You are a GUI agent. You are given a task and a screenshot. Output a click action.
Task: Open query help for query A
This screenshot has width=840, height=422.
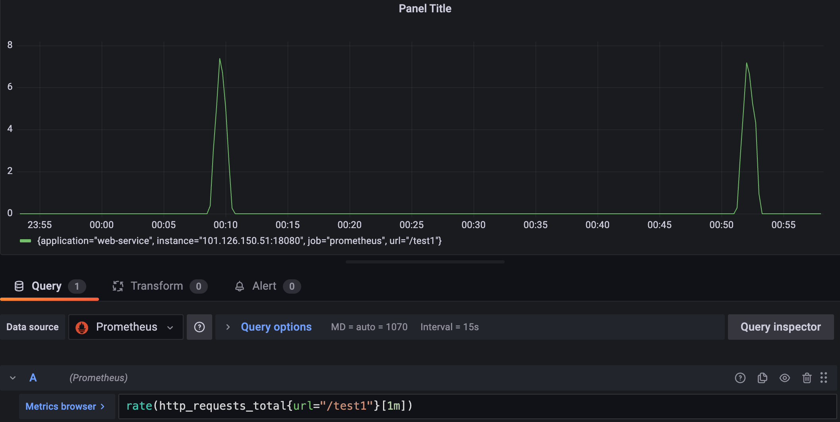(x=740, y=378)
